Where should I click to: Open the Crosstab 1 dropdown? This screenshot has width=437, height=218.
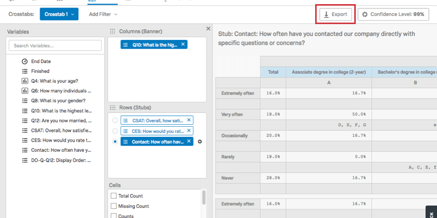[x=59, y=14]
